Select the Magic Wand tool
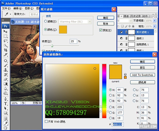Screen dimensions: 159x131 (5, 46)
